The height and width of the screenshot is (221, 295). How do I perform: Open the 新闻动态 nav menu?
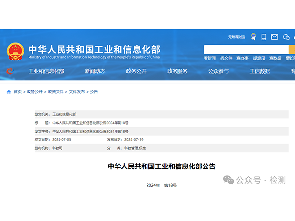click(x=95, y=71)
